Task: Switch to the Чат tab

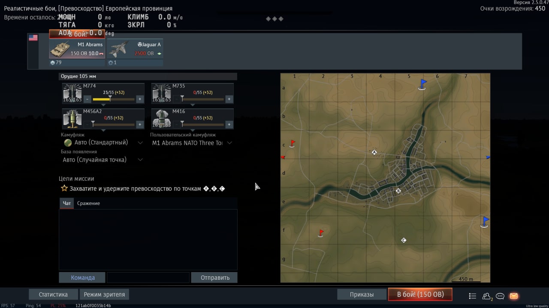Action: tap(67, 203)
